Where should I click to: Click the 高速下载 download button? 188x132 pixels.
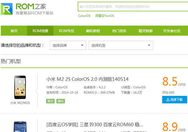point(175,100)
